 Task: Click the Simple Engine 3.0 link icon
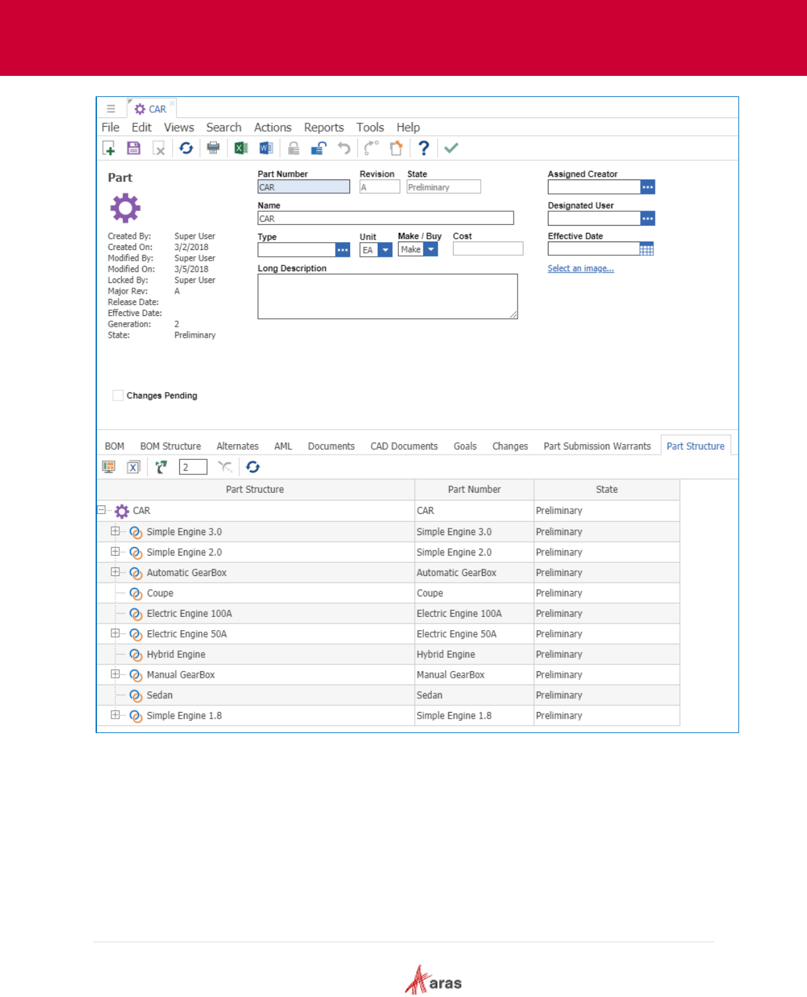pos(136,532)
